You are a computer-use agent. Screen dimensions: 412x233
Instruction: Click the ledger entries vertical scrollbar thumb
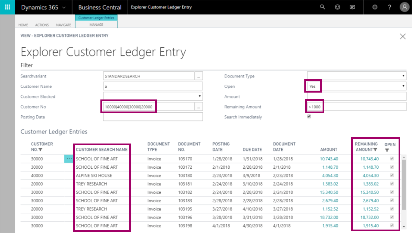[x=404, y=185]
